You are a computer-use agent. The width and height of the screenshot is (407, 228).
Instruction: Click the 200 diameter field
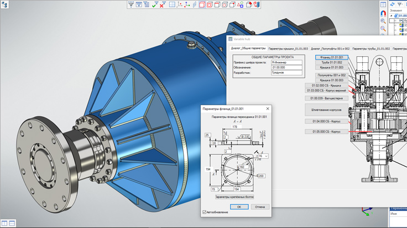(261, 176)
